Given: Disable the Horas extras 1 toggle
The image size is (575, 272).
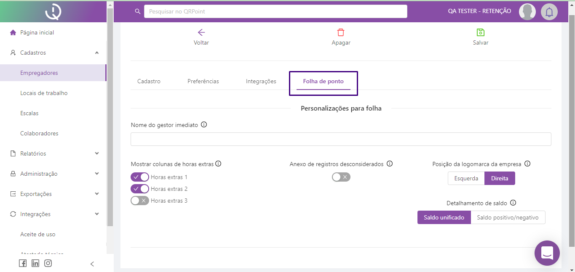Looking at the screenshot, I should click(140, 177).
